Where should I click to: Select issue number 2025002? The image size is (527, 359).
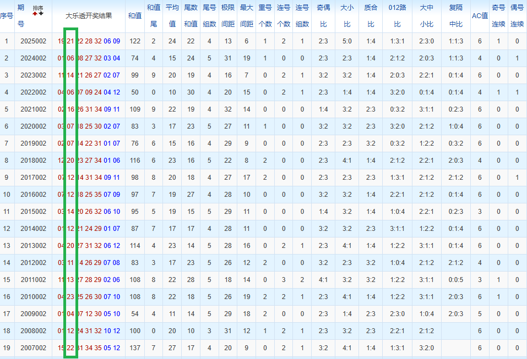33,41
